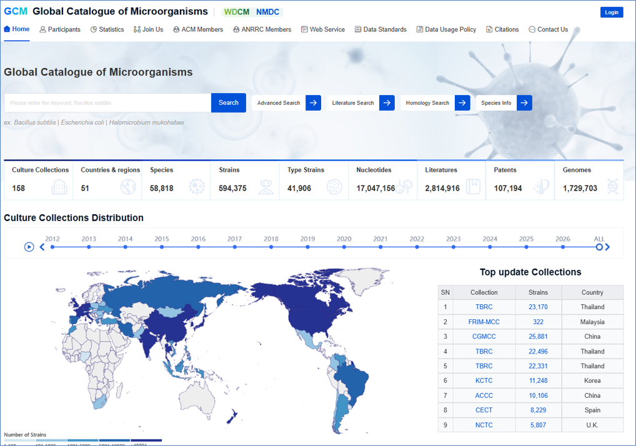636x446 pixels.
Task: Open the Web Service page
Action: click(x=323, y=29)
